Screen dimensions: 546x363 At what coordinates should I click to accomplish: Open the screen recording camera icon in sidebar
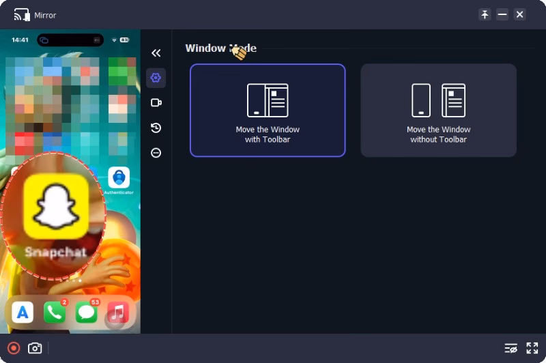tap(156, 102)
